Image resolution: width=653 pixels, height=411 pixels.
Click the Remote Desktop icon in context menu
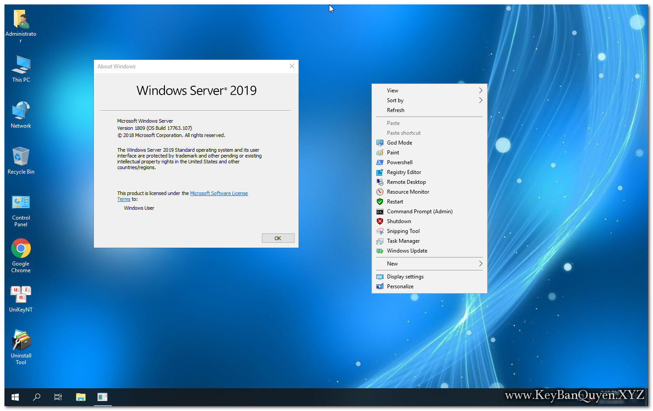coord(380,182)
